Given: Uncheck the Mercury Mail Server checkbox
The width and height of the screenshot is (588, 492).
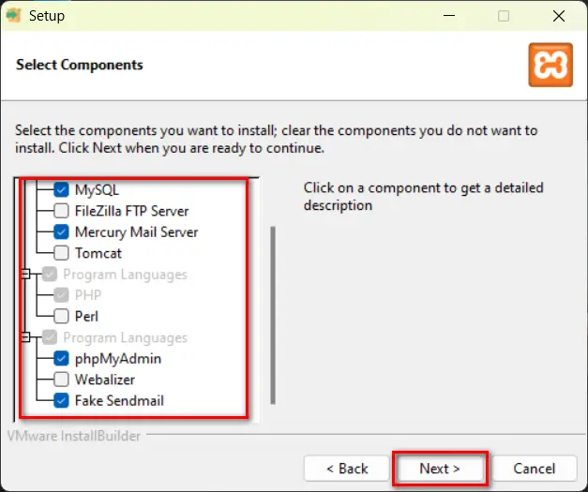Looking at the screenshot, I should point(61,231).
